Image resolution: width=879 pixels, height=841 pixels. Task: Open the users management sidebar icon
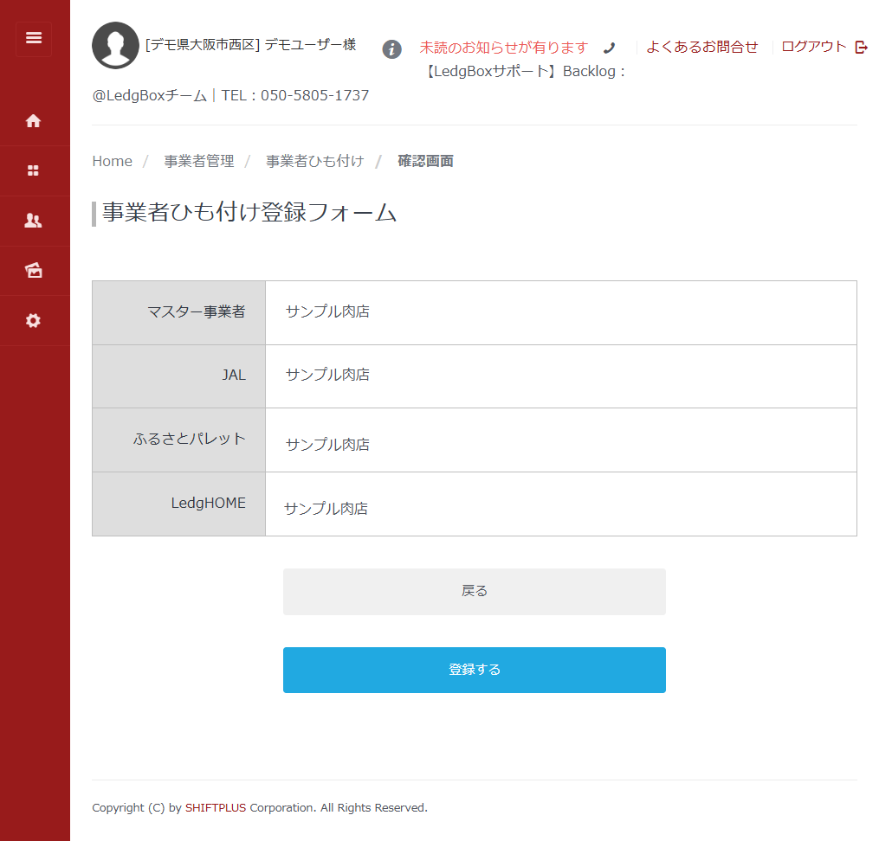34,221
